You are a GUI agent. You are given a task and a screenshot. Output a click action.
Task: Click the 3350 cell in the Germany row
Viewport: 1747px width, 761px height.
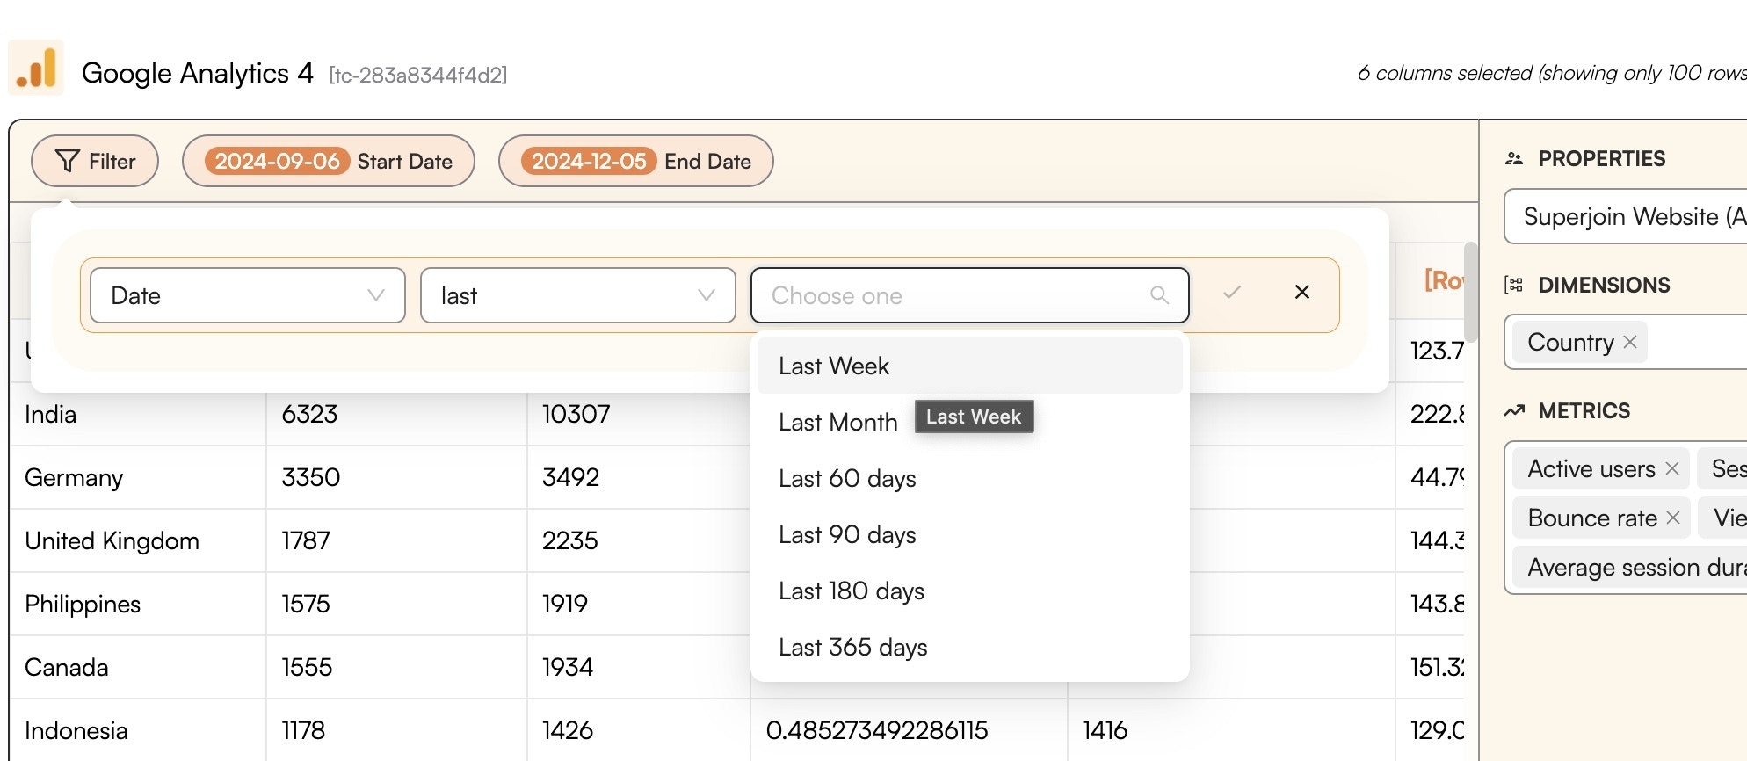coord(396,477)
